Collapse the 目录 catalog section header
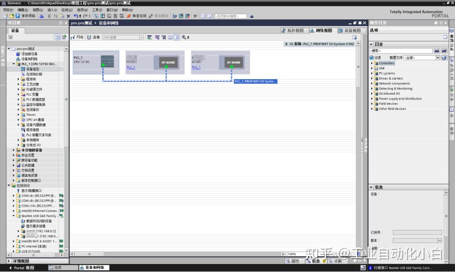 click(x=371, y=44)
